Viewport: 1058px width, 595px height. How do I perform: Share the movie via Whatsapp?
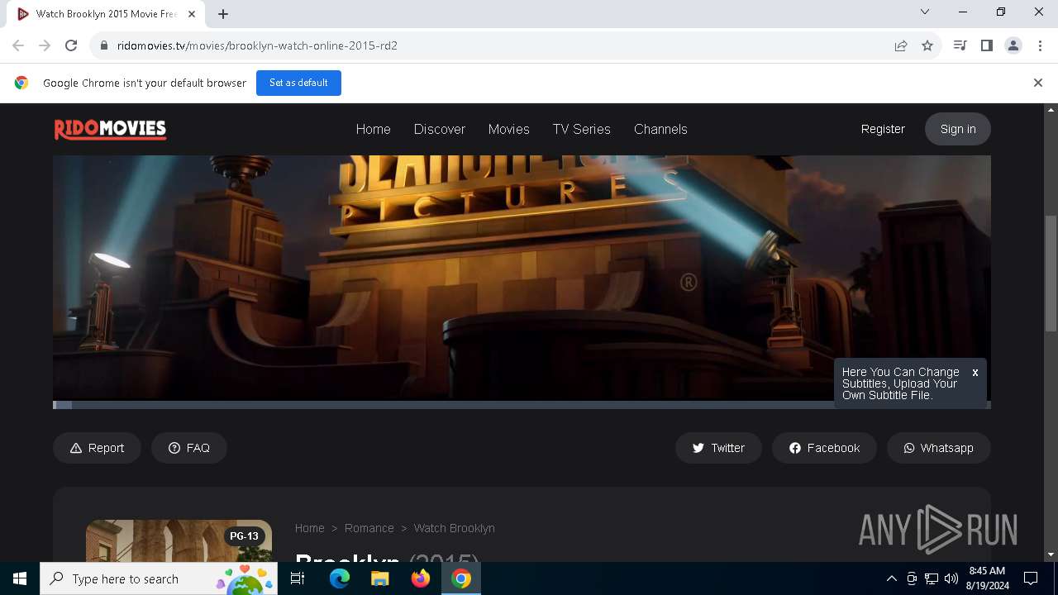point(938,448)
